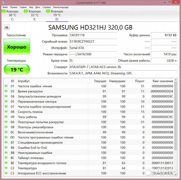Viewport: 181px width, 180px height.
Task: Click the status dot for attribute 08
Action: tap(6, 112)
